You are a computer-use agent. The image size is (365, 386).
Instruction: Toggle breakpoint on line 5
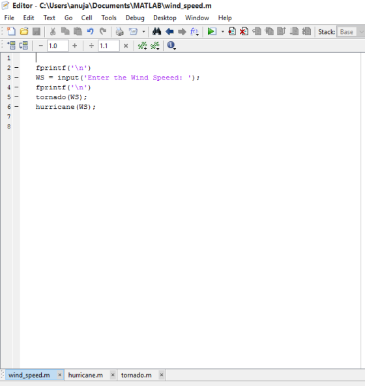pyautogui.click(x=16, y=96)
